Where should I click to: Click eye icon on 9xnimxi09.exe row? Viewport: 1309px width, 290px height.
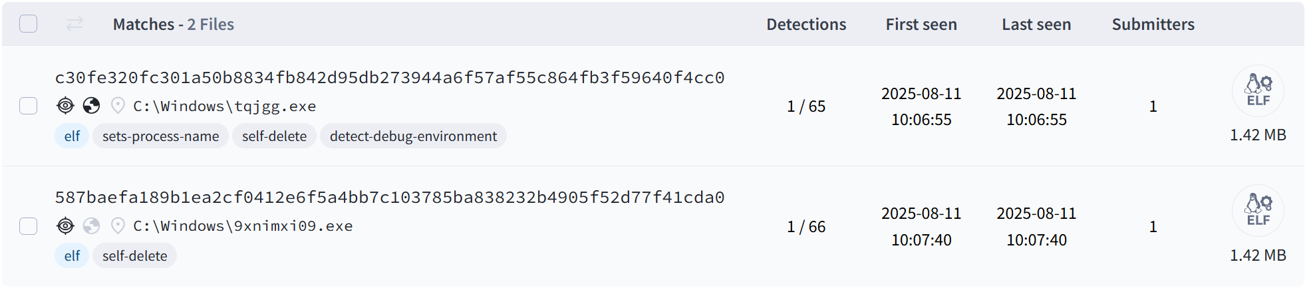[x=65, y=225]
